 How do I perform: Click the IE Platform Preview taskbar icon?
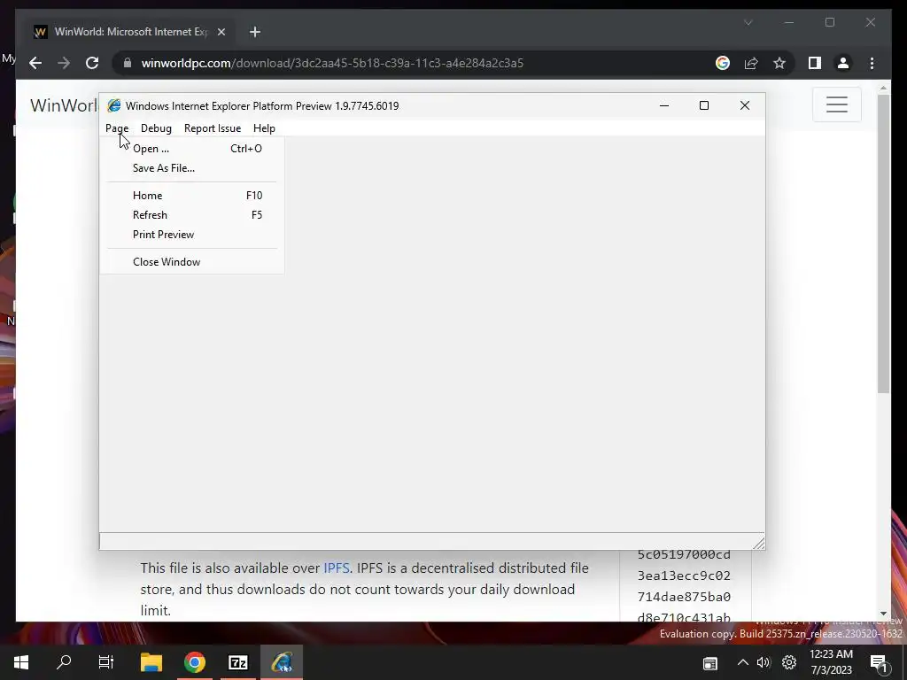pos(282,662)
